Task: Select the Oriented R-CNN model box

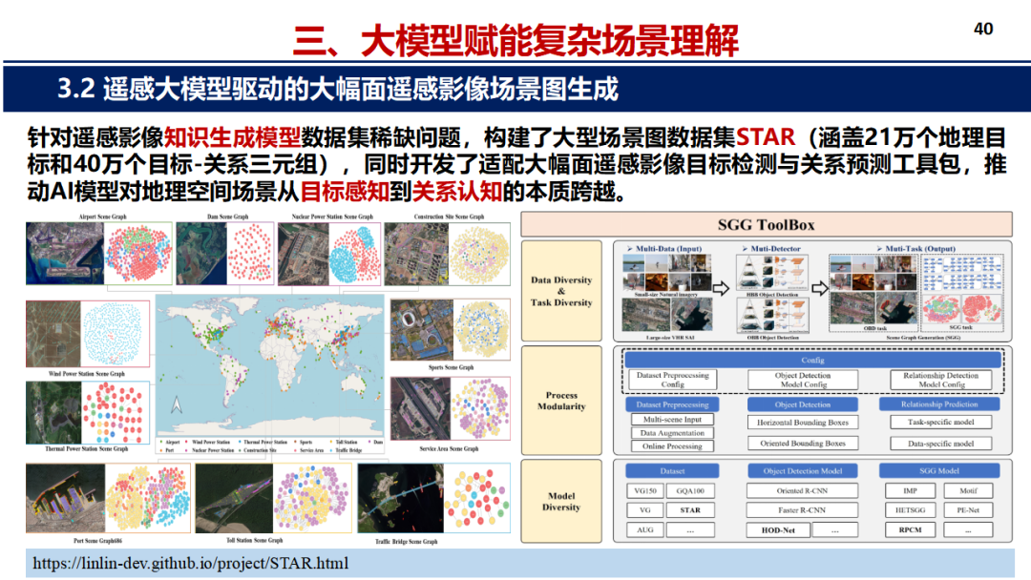Action: tap(802, 490)
